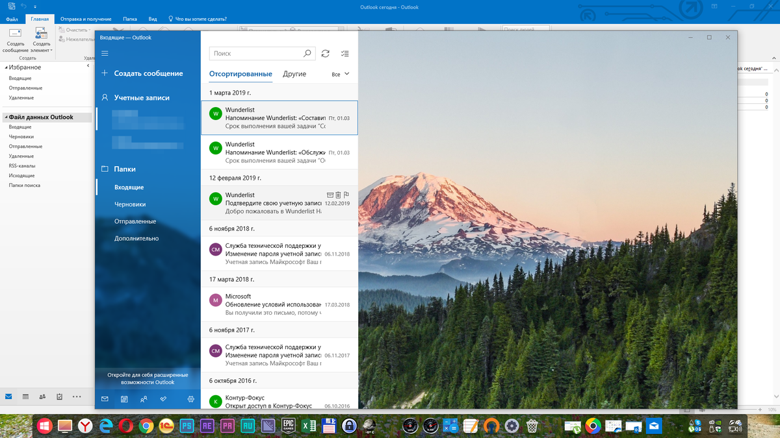Open Mail app settings gear
780x438 pixels.
click(191, 399)
